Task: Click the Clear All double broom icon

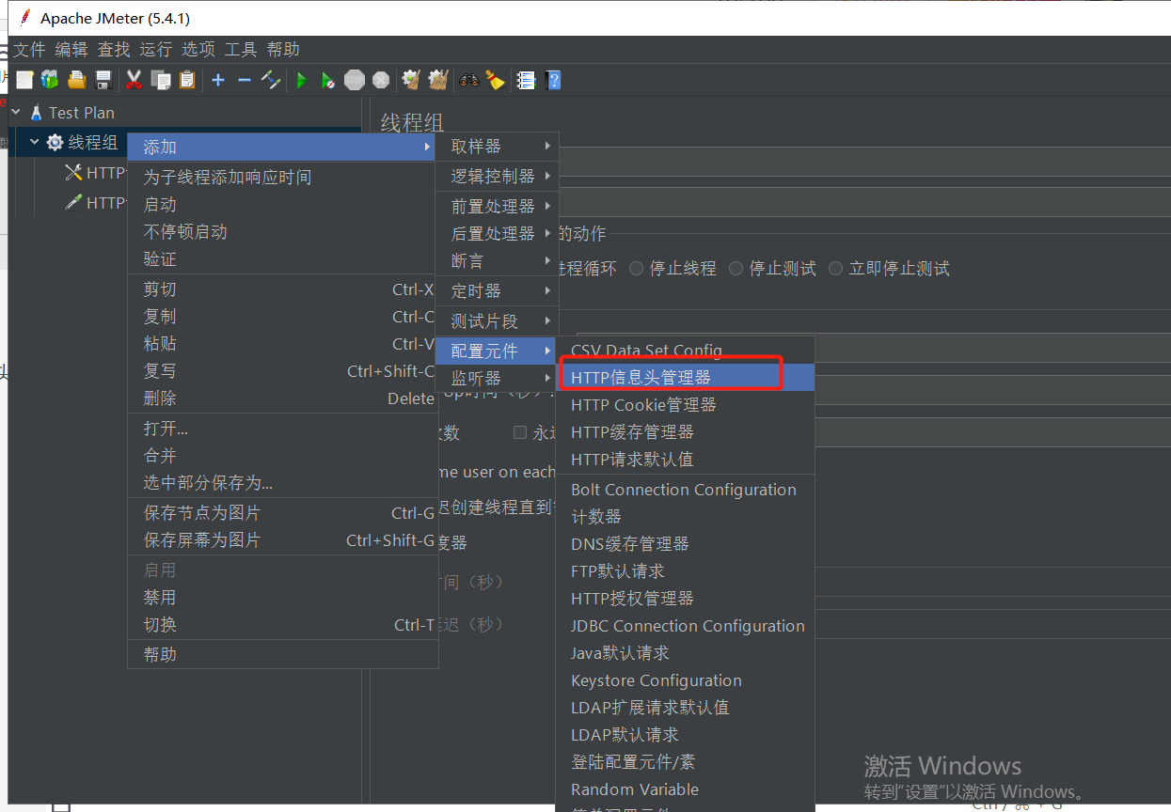Action: pyautogui.click(x=437, y=81)
